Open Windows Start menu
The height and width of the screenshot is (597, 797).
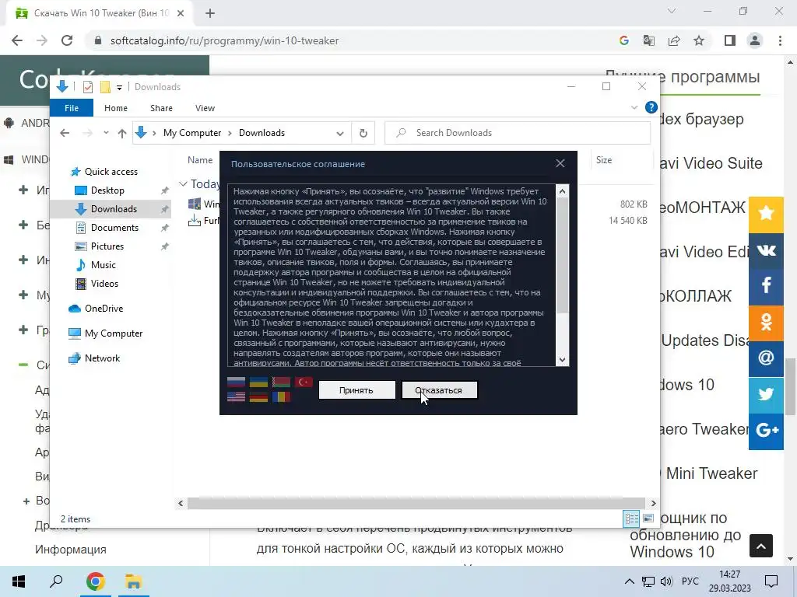[x=19, y=581]
